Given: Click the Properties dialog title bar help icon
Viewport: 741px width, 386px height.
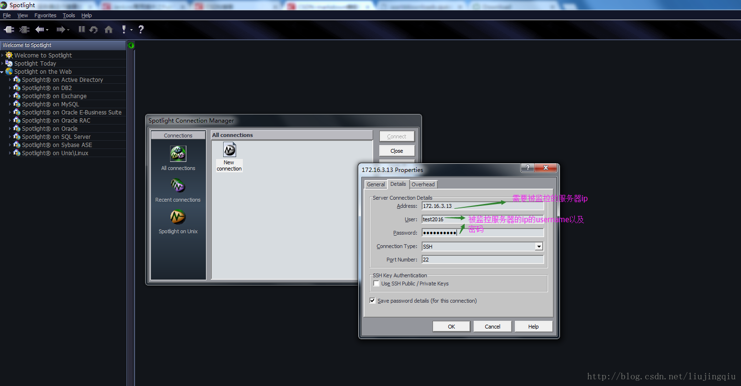Looking at the screenshot, I should tap(527, 168).
